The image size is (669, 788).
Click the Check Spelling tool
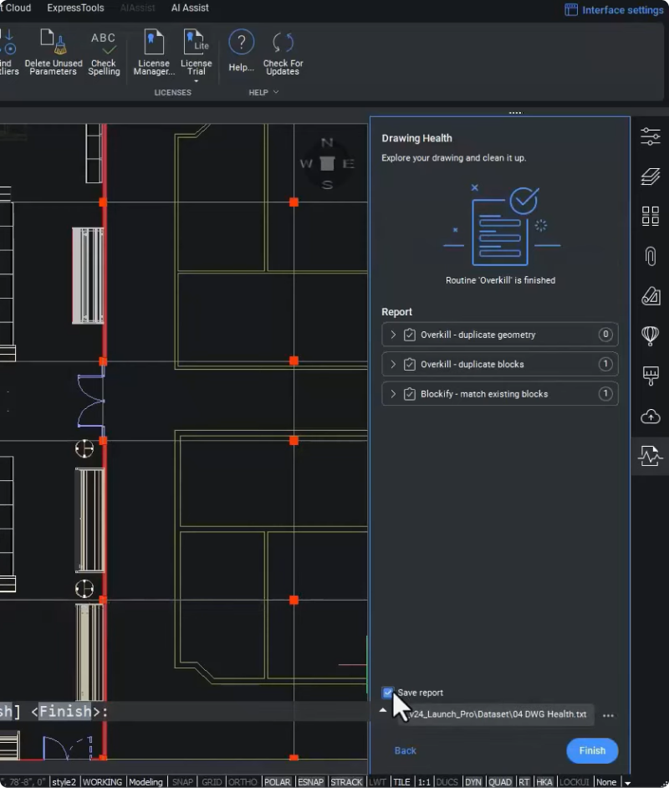point(104,54)
